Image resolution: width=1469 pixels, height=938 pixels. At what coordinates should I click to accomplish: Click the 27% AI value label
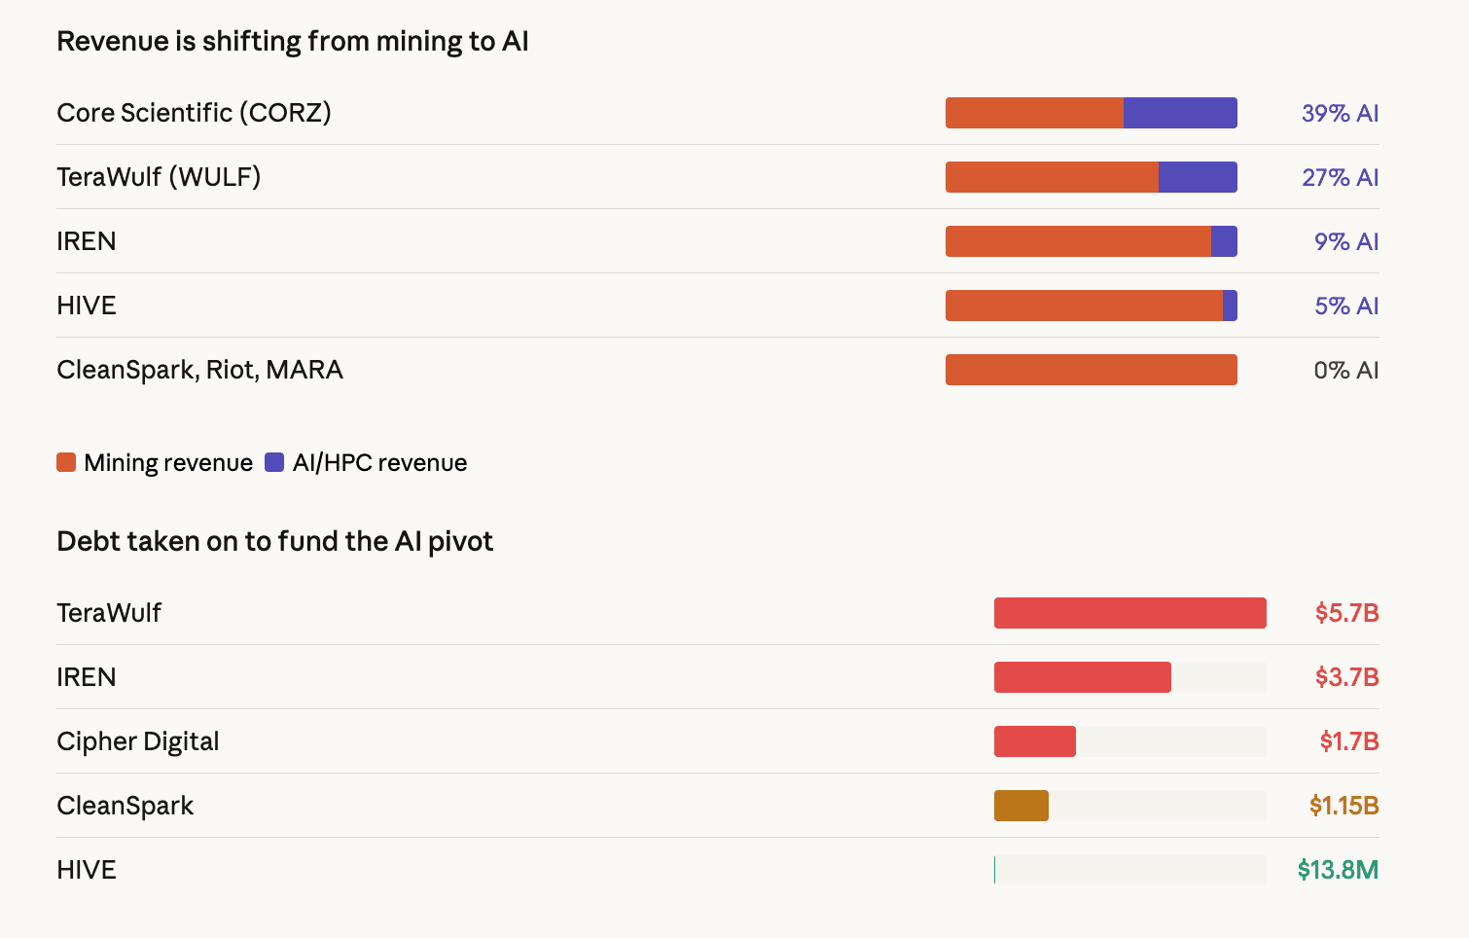tap(1340, 177)
